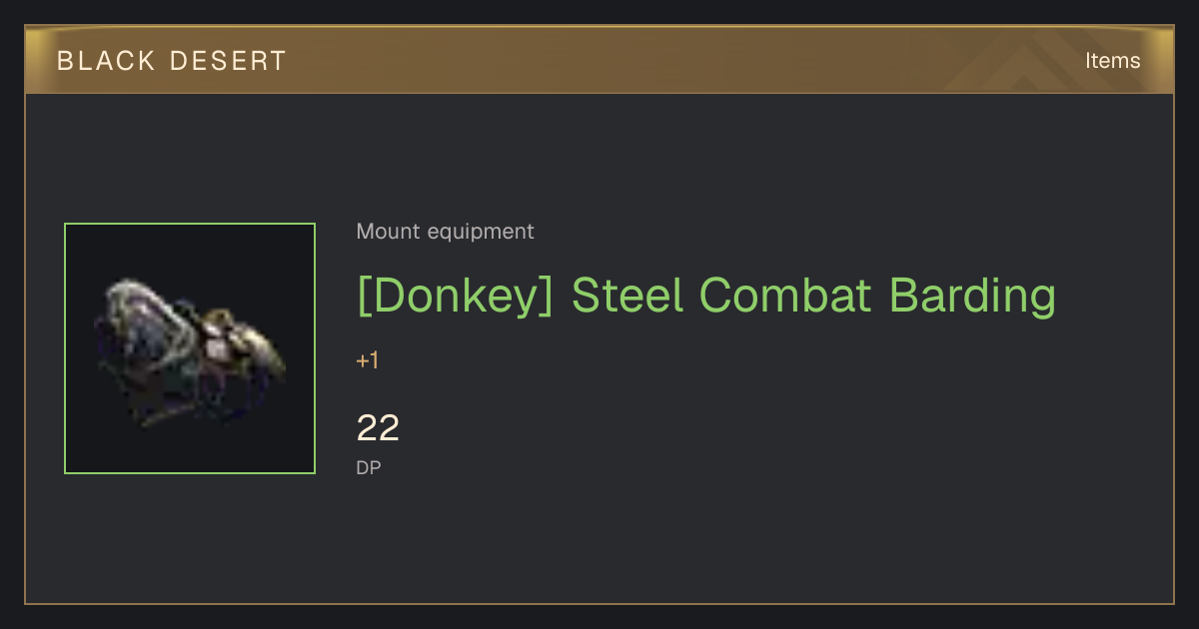Click the 22 defense value
1199x629 pixels.
pos(378,428)
